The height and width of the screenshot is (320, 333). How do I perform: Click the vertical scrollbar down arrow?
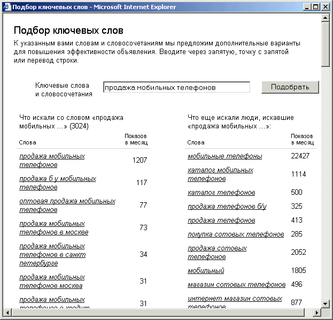coord(325,304)
